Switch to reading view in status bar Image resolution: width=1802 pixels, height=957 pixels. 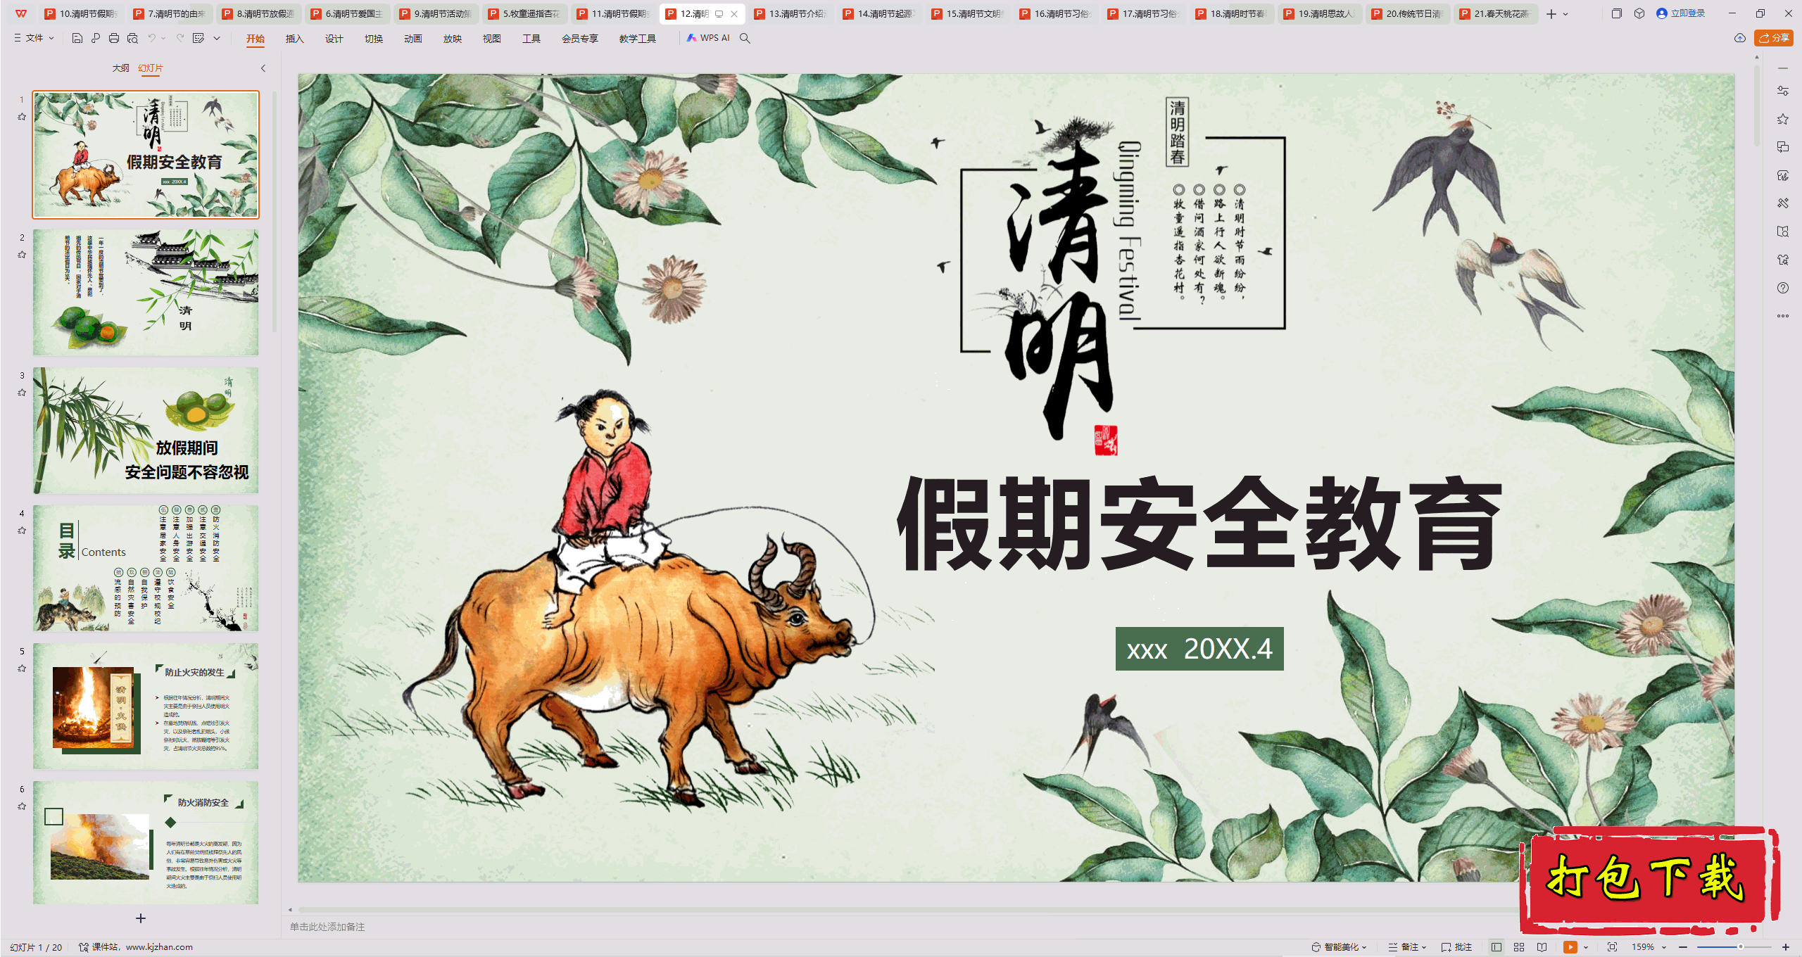[x=1542, y=947]
